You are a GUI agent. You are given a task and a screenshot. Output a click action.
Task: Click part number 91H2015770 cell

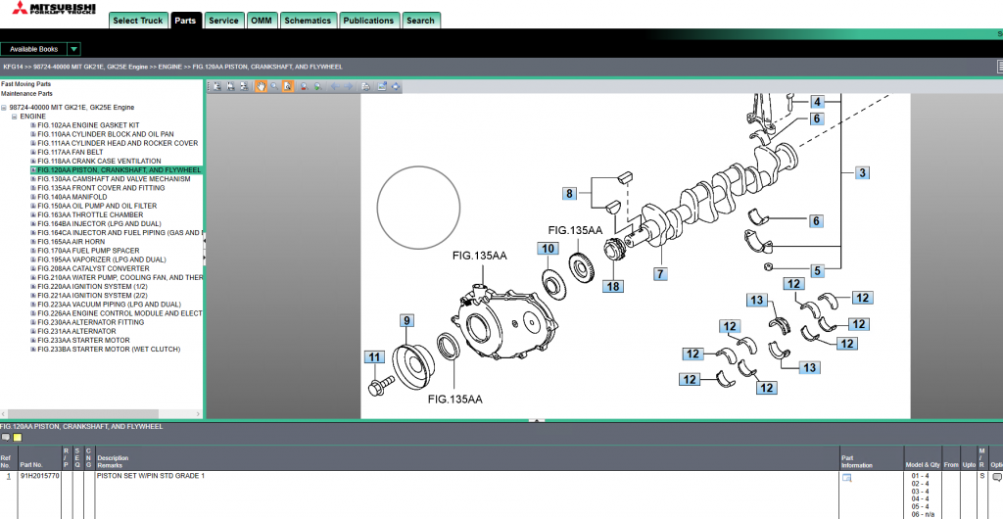coord(39,476)
